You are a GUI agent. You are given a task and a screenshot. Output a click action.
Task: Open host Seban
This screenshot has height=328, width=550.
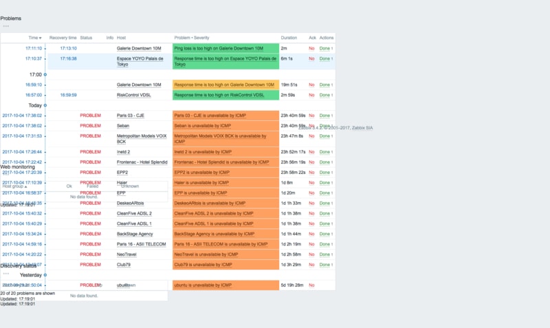[x=123, y=126]
